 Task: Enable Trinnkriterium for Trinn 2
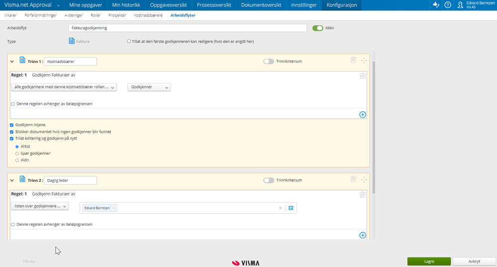[x=269, y=180]
